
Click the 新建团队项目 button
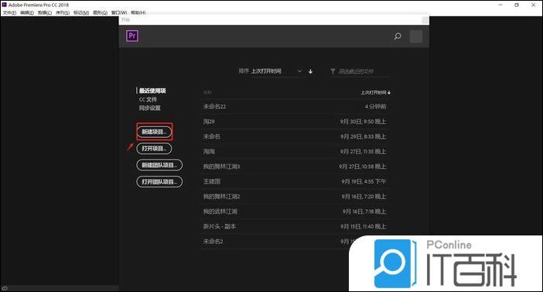point(159,165)
